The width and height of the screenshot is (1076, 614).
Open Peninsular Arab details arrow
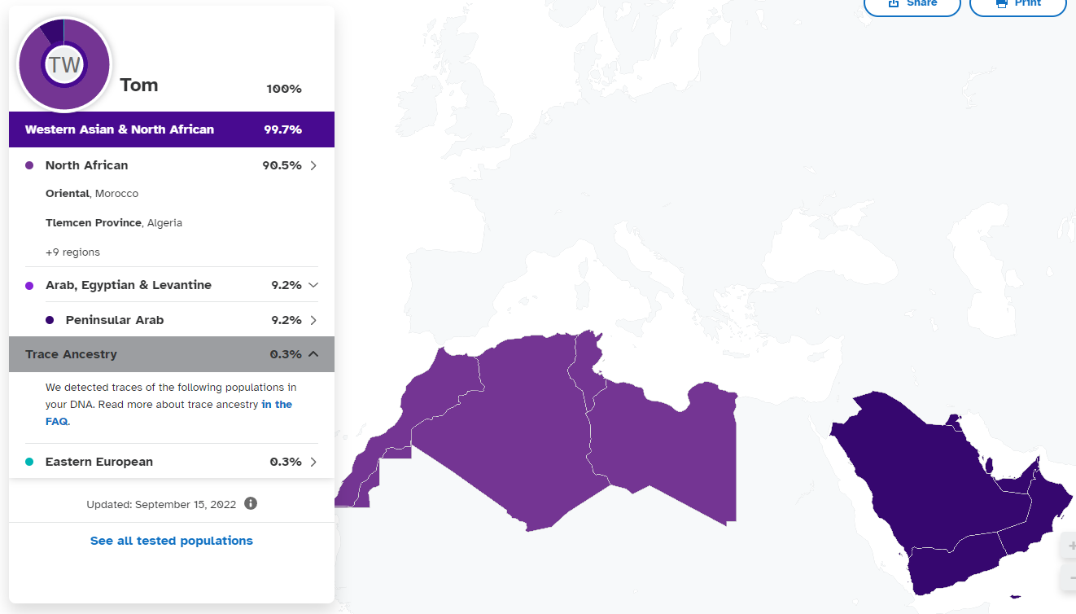coord(313,320)
